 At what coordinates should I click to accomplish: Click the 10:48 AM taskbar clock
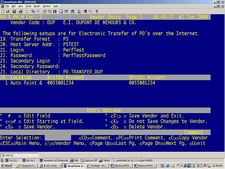click(x=217, y=166)
